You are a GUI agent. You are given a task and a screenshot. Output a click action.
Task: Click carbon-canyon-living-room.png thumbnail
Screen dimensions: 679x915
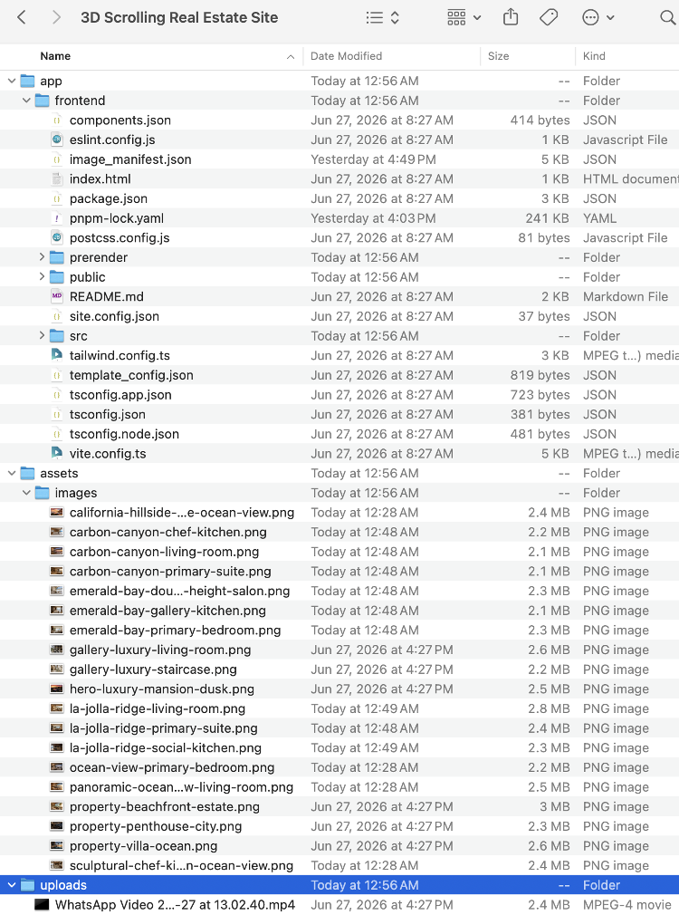click(56, 552)
